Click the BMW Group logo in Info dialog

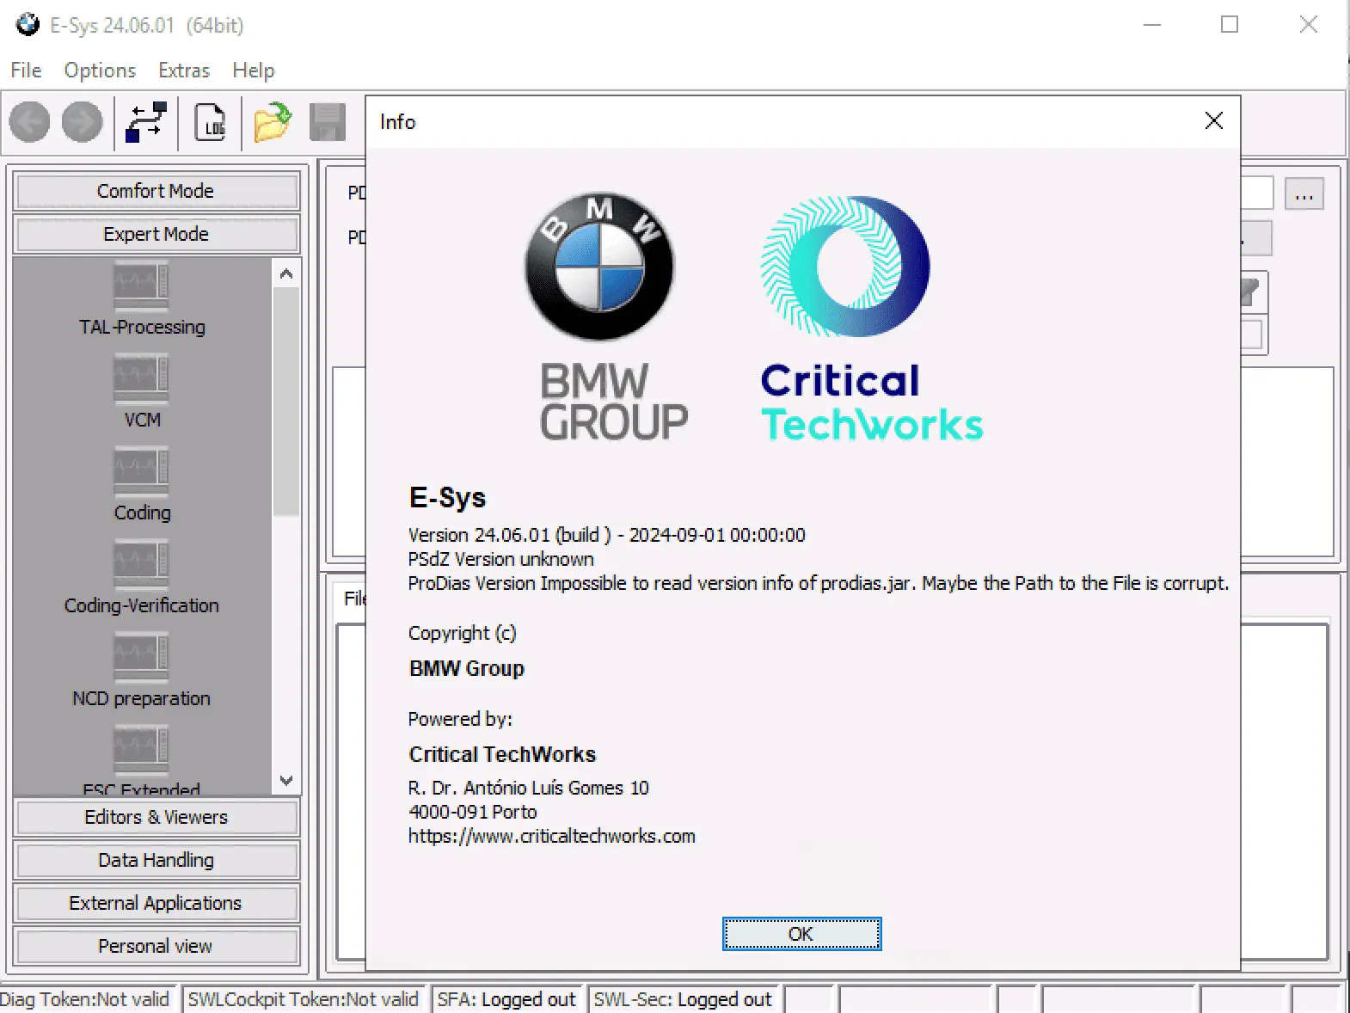(606, 316)
